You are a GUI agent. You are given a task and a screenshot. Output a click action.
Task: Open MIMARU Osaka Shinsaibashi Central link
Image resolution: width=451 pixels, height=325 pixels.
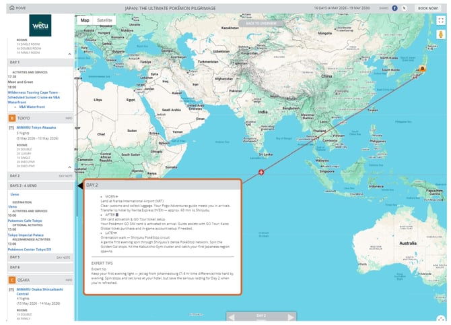tap(40, 291)
